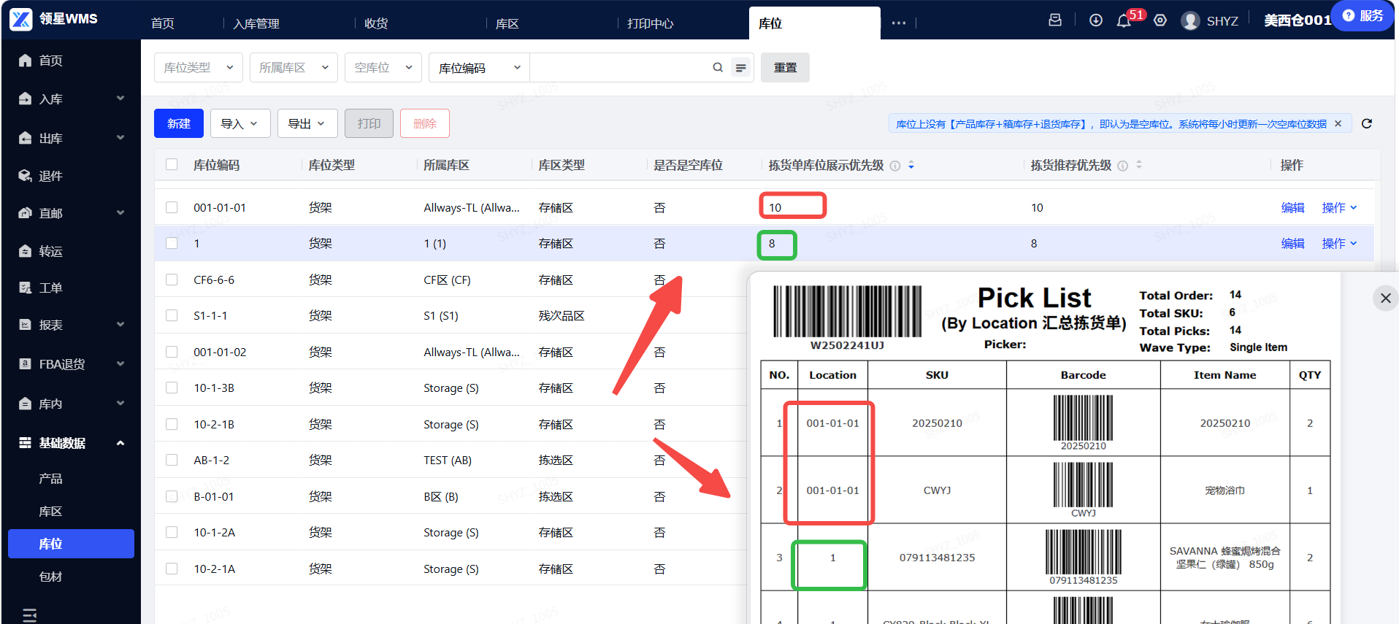Expand the 入库 sidebar menu
The width and height of the screenshot is (1399, 624).
pyautogui.click(x=71, y=99)
